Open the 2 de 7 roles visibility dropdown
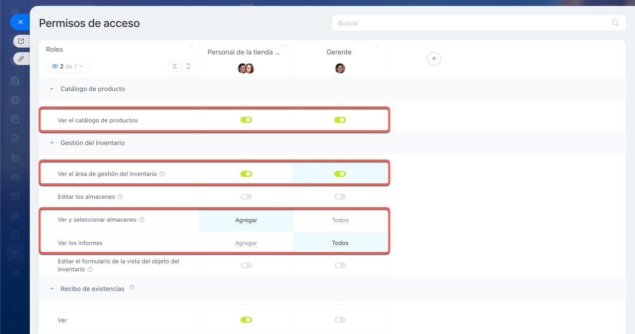The height and width of the screenshot is (334, 635). 68,66
